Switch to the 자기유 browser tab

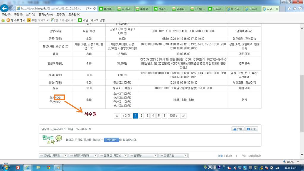pos(125,9)
